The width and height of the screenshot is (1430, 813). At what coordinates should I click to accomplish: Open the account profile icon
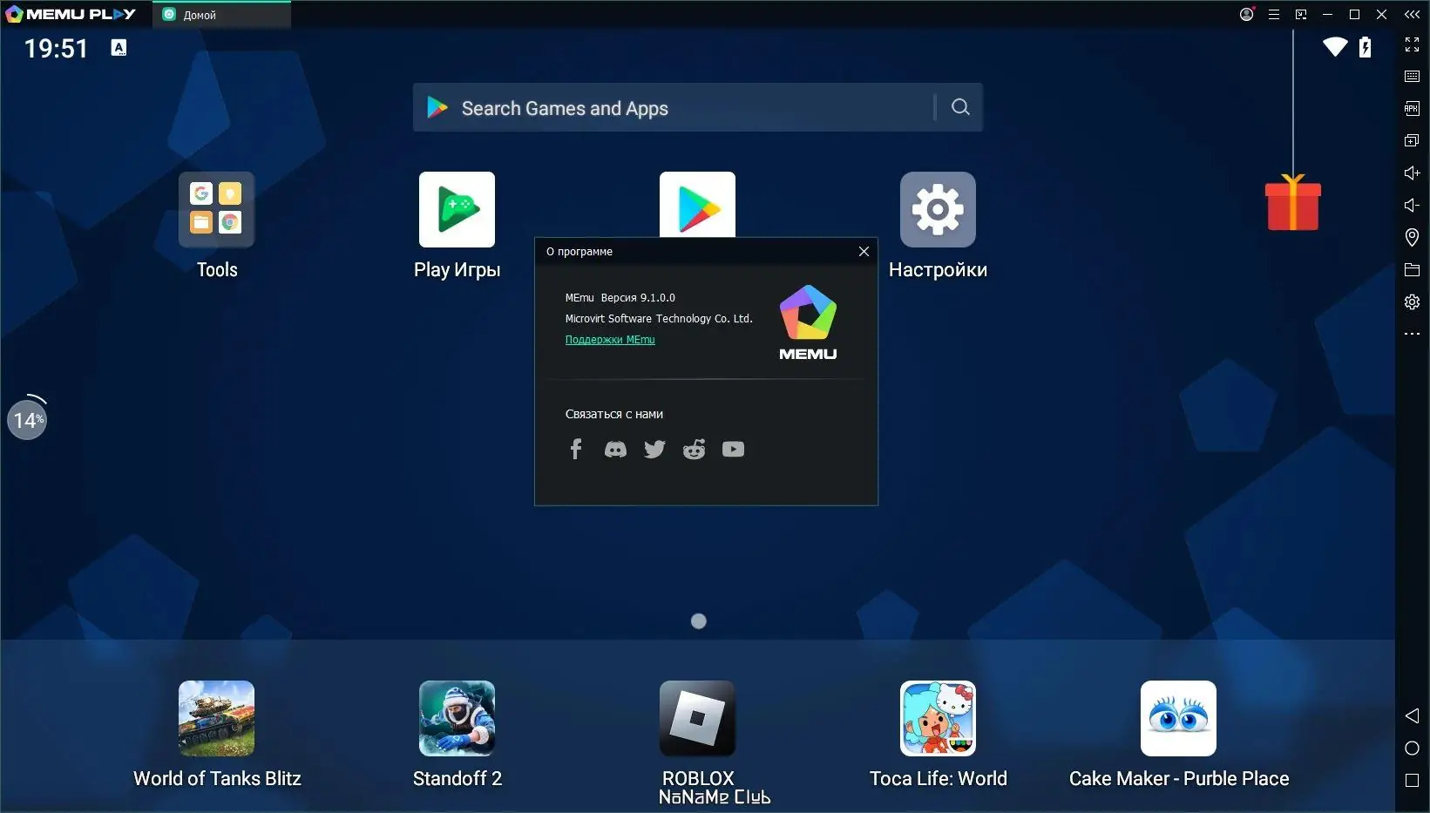(x=1247, y=14)
